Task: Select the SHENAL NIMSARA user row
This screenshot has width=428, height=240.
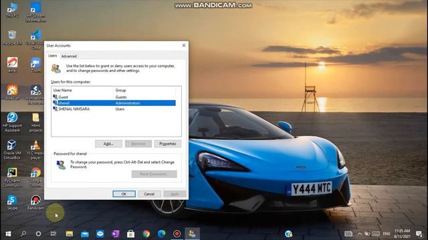Action: point(114,109)
